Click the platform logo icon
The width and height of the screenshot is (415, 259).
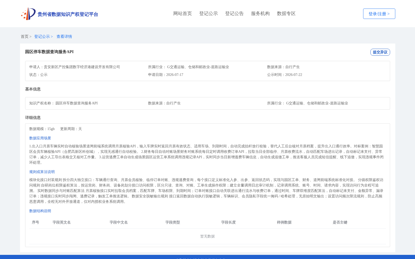(x=28, y=14)
